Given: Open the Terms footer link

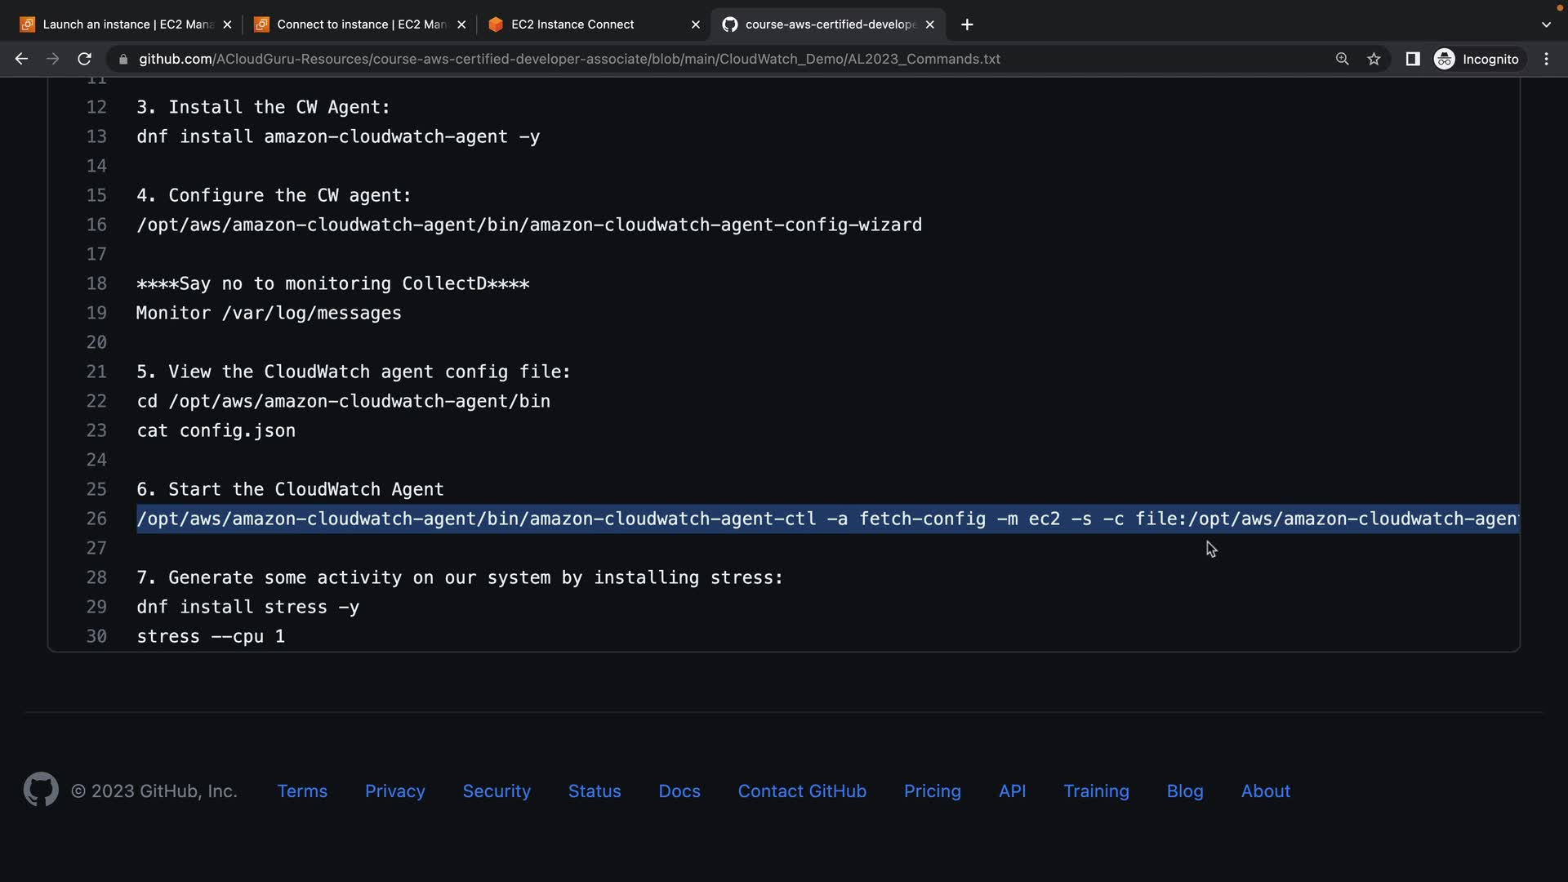Looking at the screenshot, I should point(302,791).
